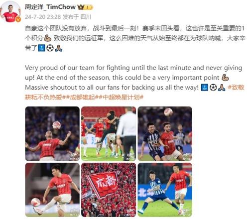Click flexed bicep emoji after 个积分
249x219 pixels.
[48, 38]
